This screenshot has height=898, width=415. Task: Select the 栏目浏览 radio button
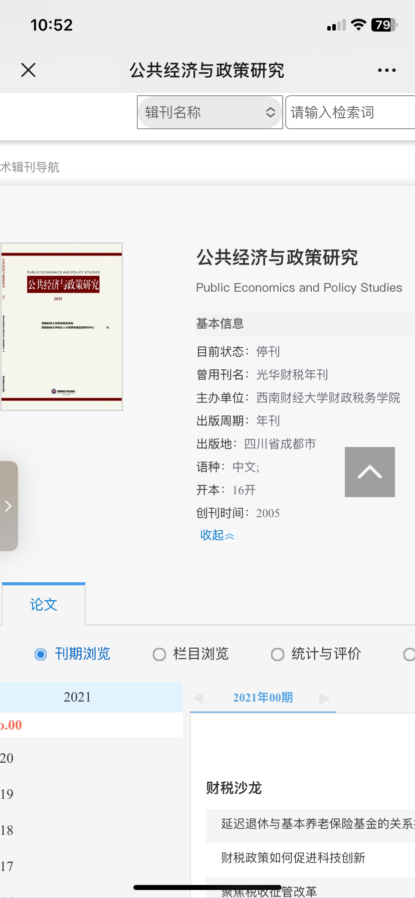159,654
